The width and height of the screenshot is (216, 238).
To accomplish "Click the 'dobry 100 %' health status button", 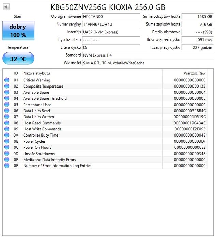I will click(x=18, y=31).
